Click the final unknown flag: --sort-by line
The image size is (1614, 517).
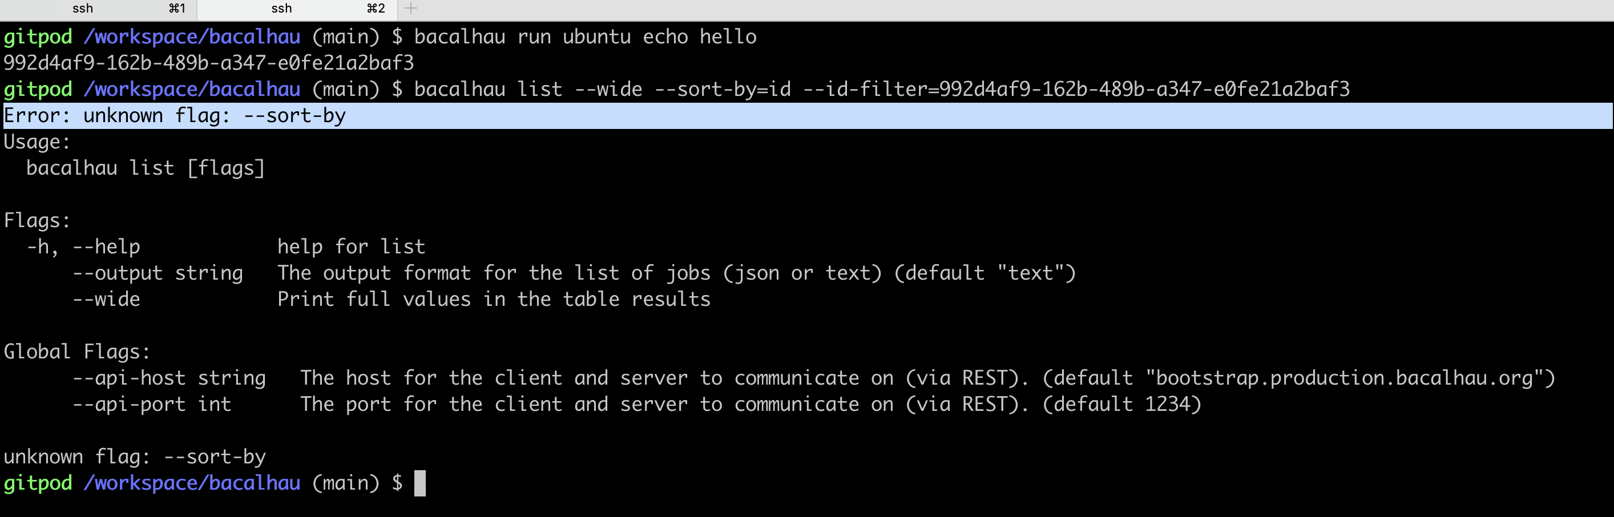[x=135, y=456]
